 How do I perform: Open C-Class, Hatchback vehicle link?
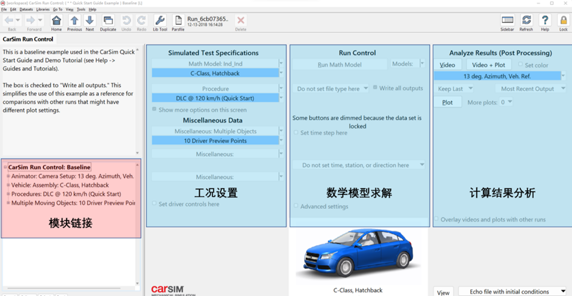click(x=215, y=73)
